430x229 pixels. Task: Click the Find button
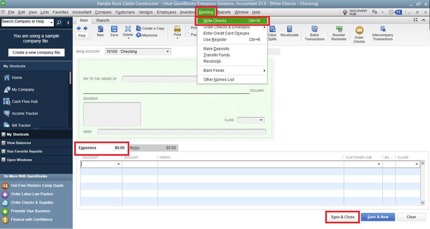point(82,36)
